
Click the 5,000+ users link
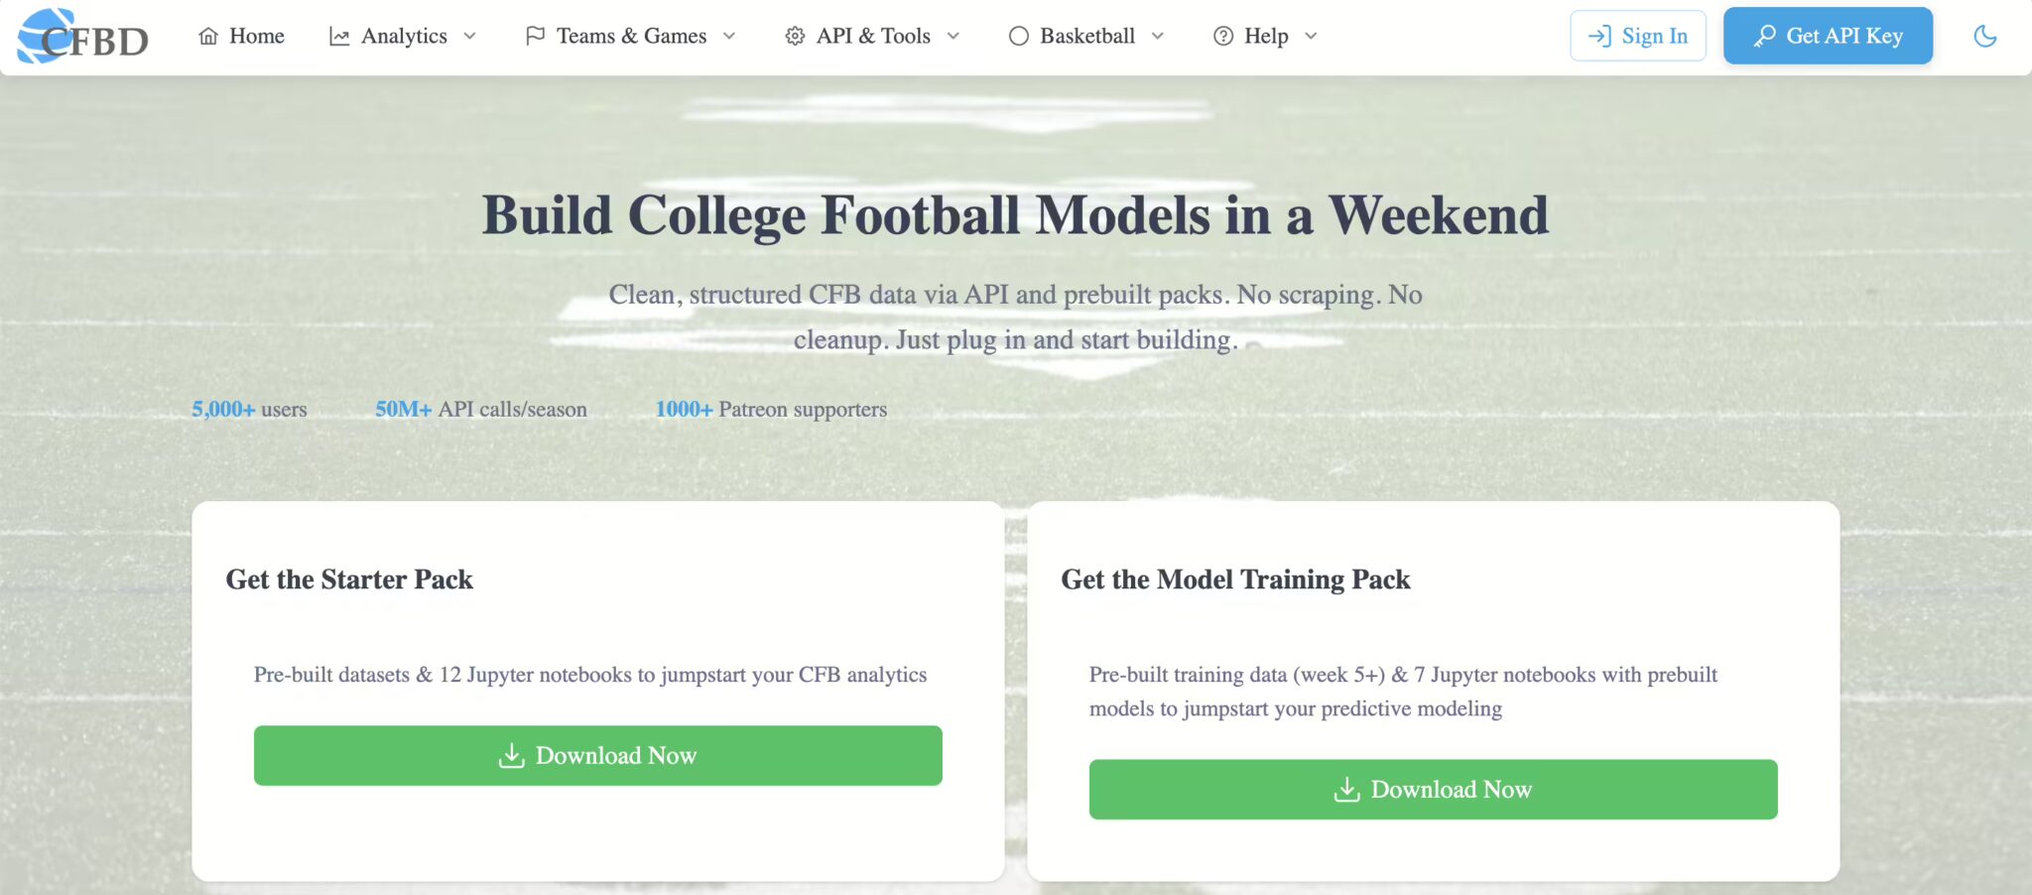[x=249, y=408]
